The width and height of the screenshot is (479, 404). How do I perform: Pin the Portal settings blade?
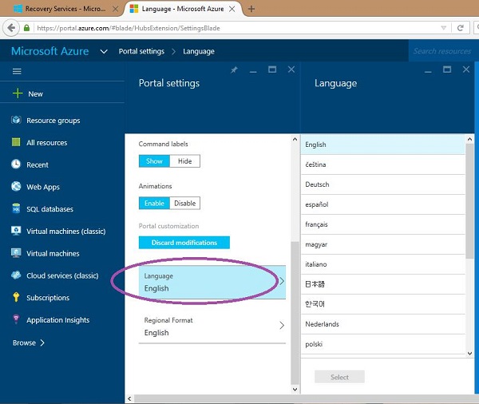click(234, 70)
